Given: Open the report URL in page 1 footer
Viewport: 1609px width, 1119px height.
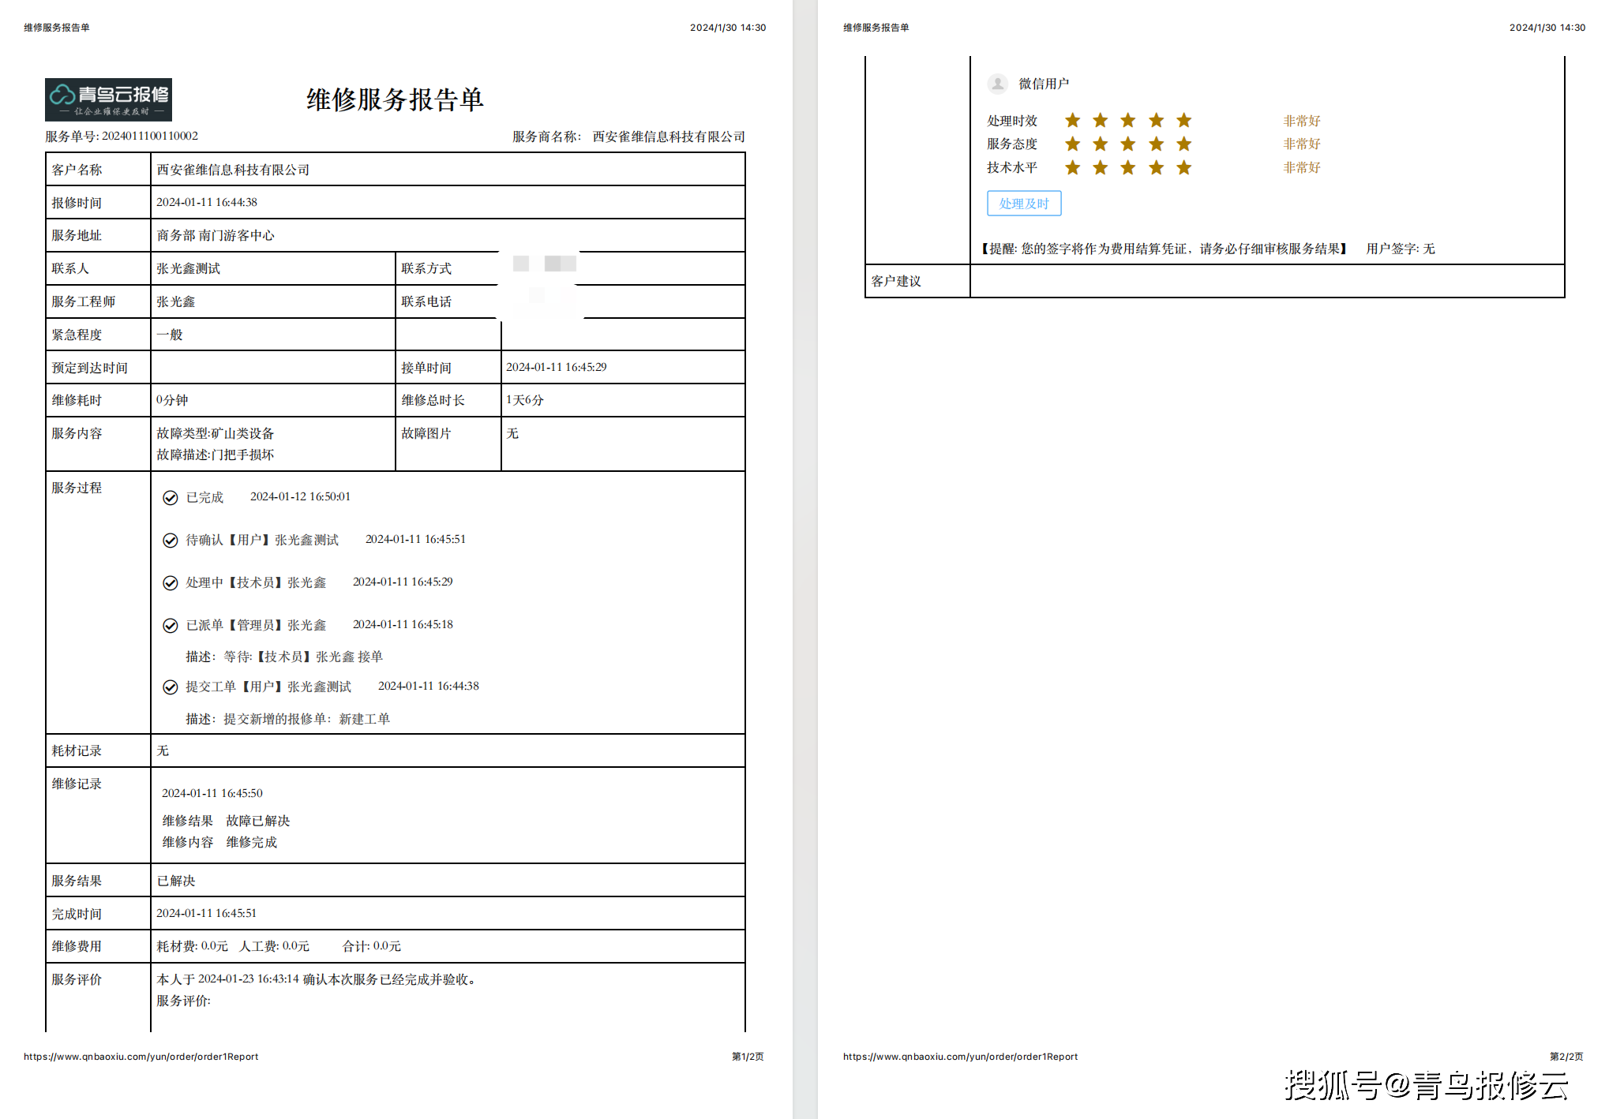Looking at the screenshot, I should (x=141, y=1057).
